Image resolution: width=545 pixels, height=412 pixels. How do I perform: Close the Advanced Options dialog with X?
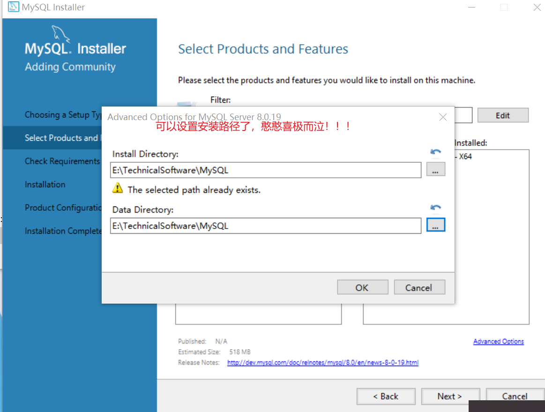pyautogui.click(x=443, y=117)
